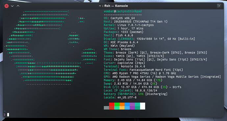Viewport: 227px width, 121px height.
Task: Click the '~ : fish — Konsole' window title
Action: tap(113, 6)
